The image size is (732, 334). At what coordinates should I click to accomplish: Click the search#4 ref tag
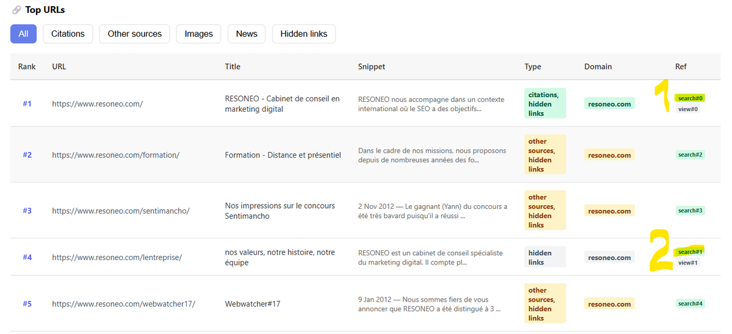pos(691,303)
